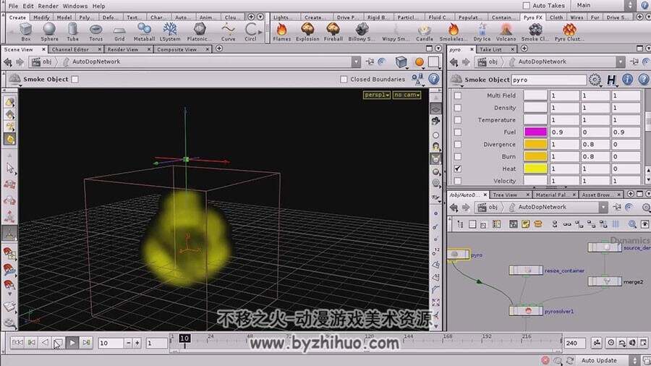The height and width of the screenshot is (366, 651).
Task: Open the persp1 viewport dropdown
Action: [377, 95]
